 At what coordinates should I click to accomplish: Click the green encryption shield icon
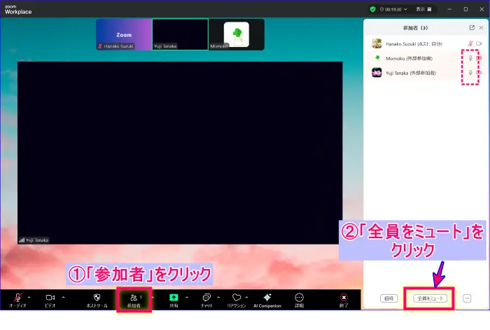[373, 9]
